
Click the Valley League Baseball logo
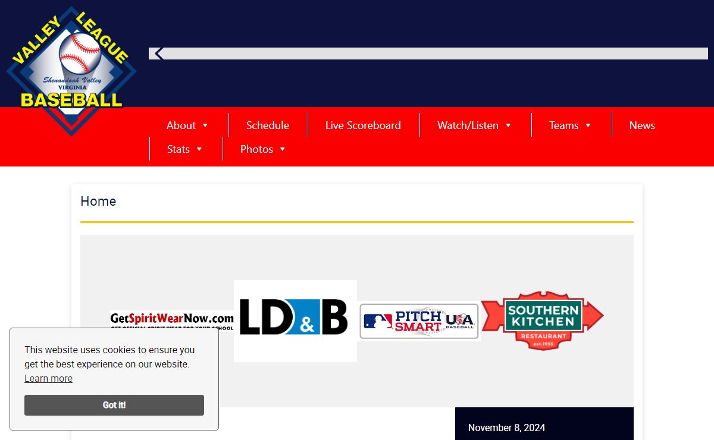click(x=71, y=70)
